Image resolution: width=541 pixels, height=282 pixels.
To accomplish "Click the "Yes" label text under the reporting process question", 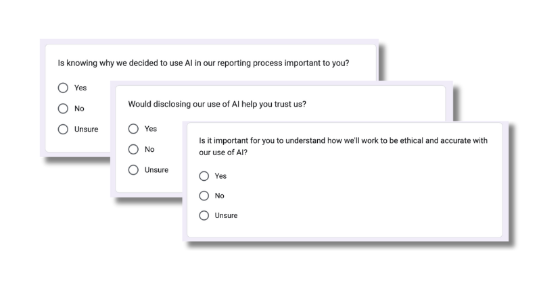I will pos(80,88).
